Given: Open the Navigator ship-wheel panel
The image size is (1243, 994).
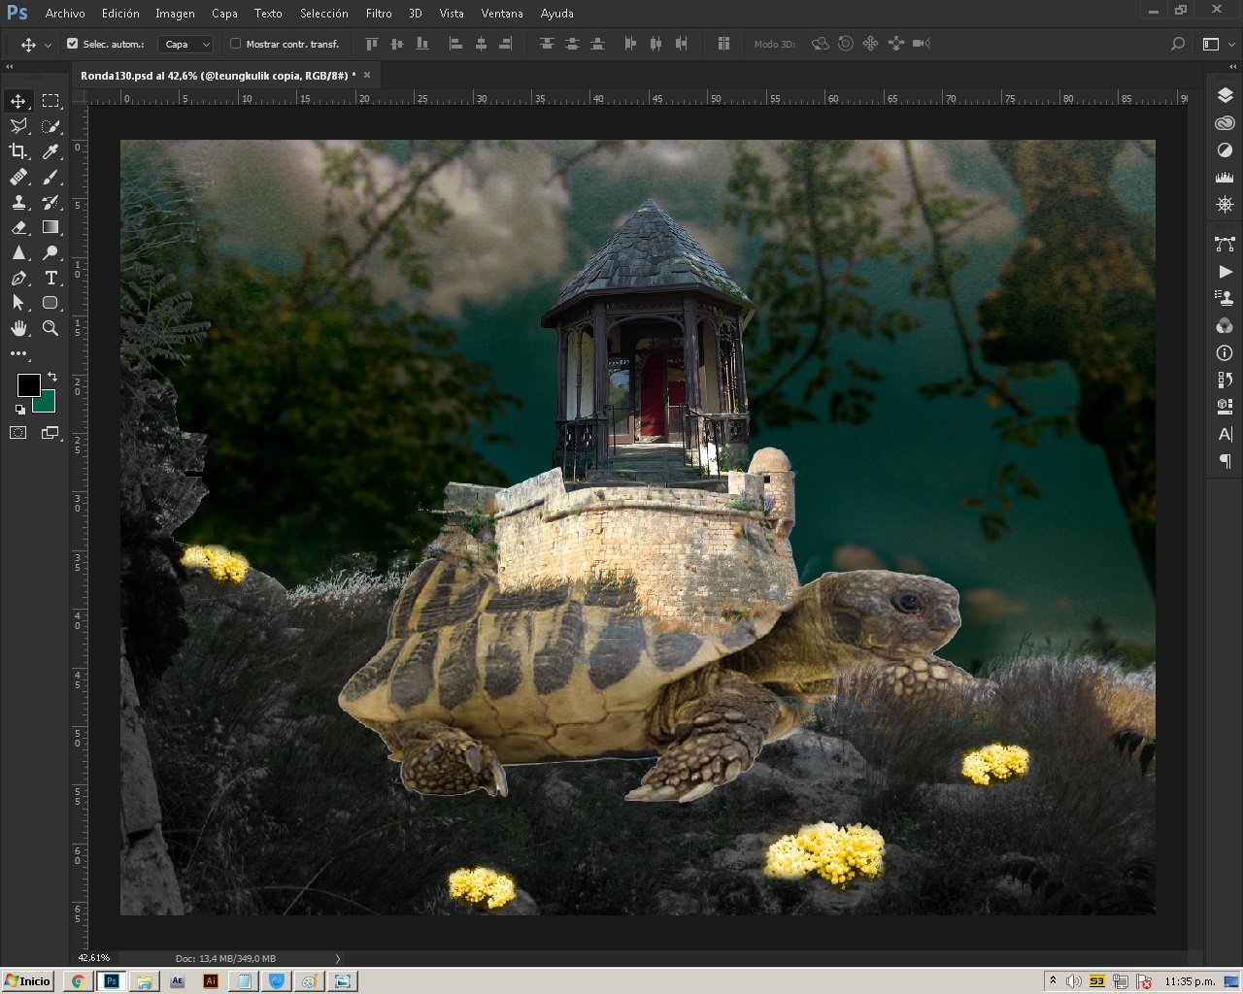Looking at the screenshot, I should click(1225, 205).
